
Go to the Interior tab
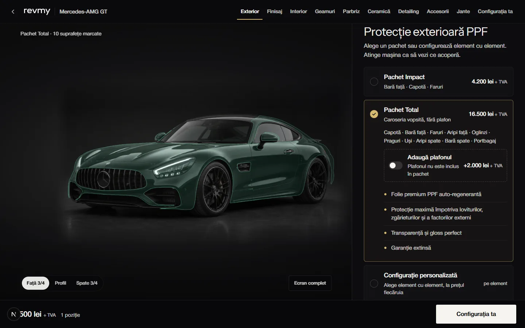(x=299, y=12)
